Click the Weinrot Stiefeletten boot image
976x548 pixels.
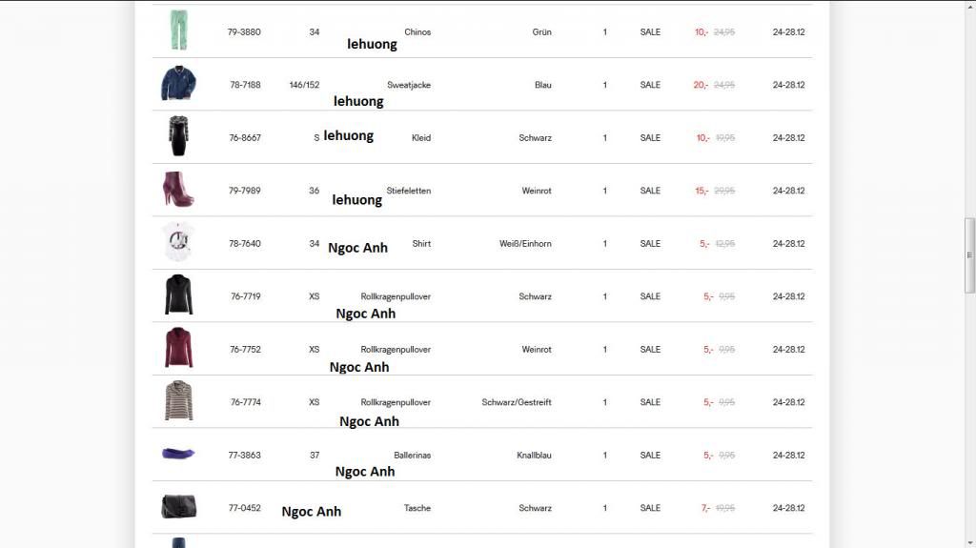tap(178, 190)
